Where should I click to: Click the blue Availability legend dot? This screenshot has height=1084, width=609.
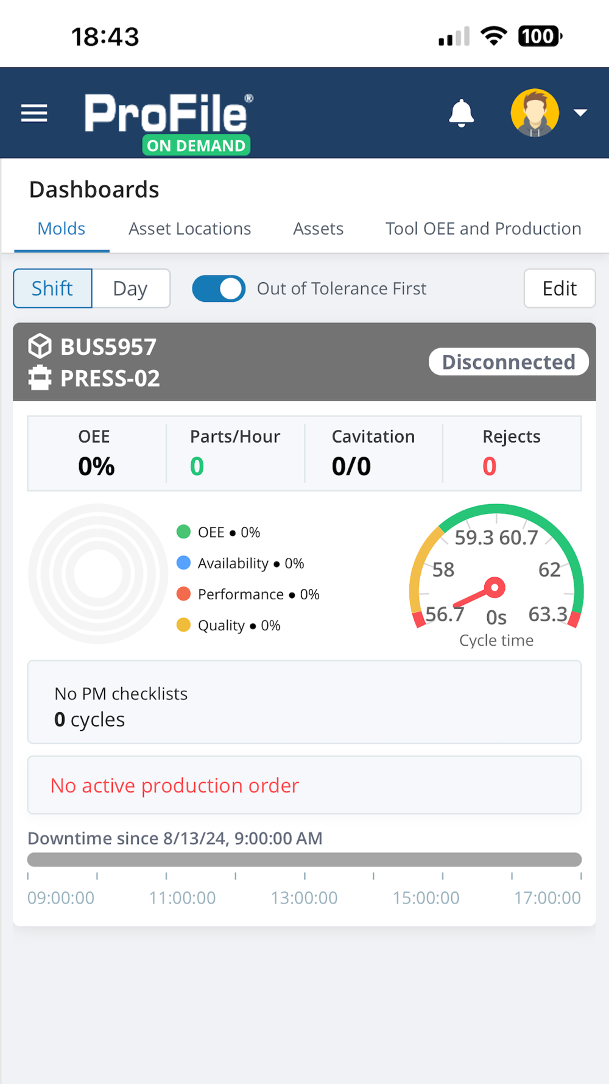(183, 563)
